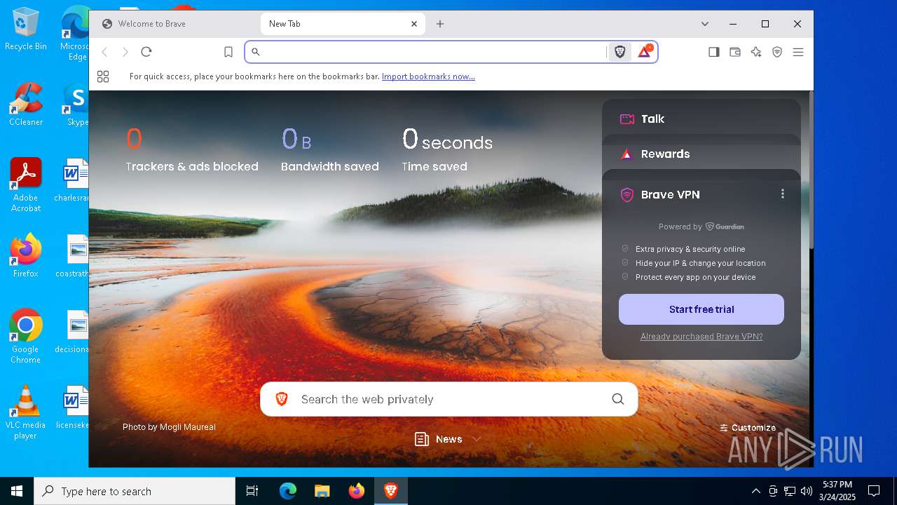Show hidden system tray icons
The height and width of the screenshot is (505, 897).
coord(755,491)
